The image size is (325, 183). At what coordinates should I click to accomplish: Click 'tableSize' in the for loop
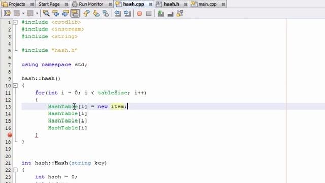(x=112, y=93)
